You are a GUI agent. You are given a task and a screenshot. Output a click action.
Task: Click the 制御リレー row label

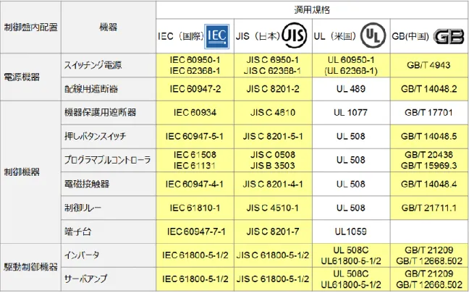click(x=83, y=208)
